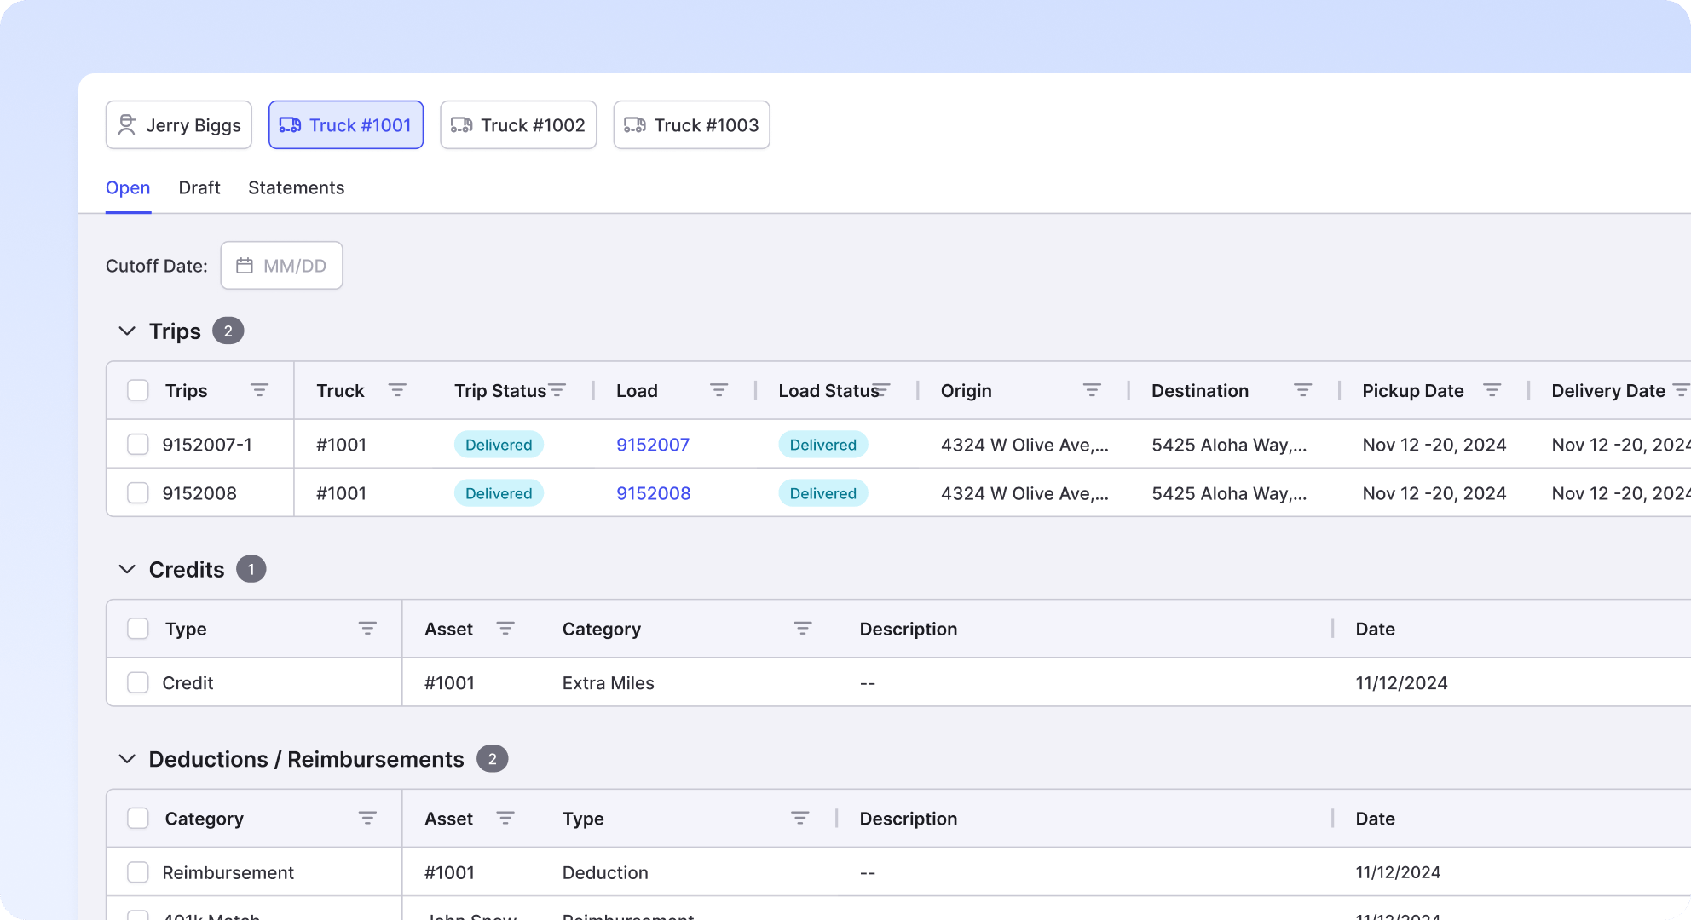Image resolution: width=1691 pixels, height=920 pixels.
Task: Select driver Jerry Biggs
Action: tap(179, 125)
